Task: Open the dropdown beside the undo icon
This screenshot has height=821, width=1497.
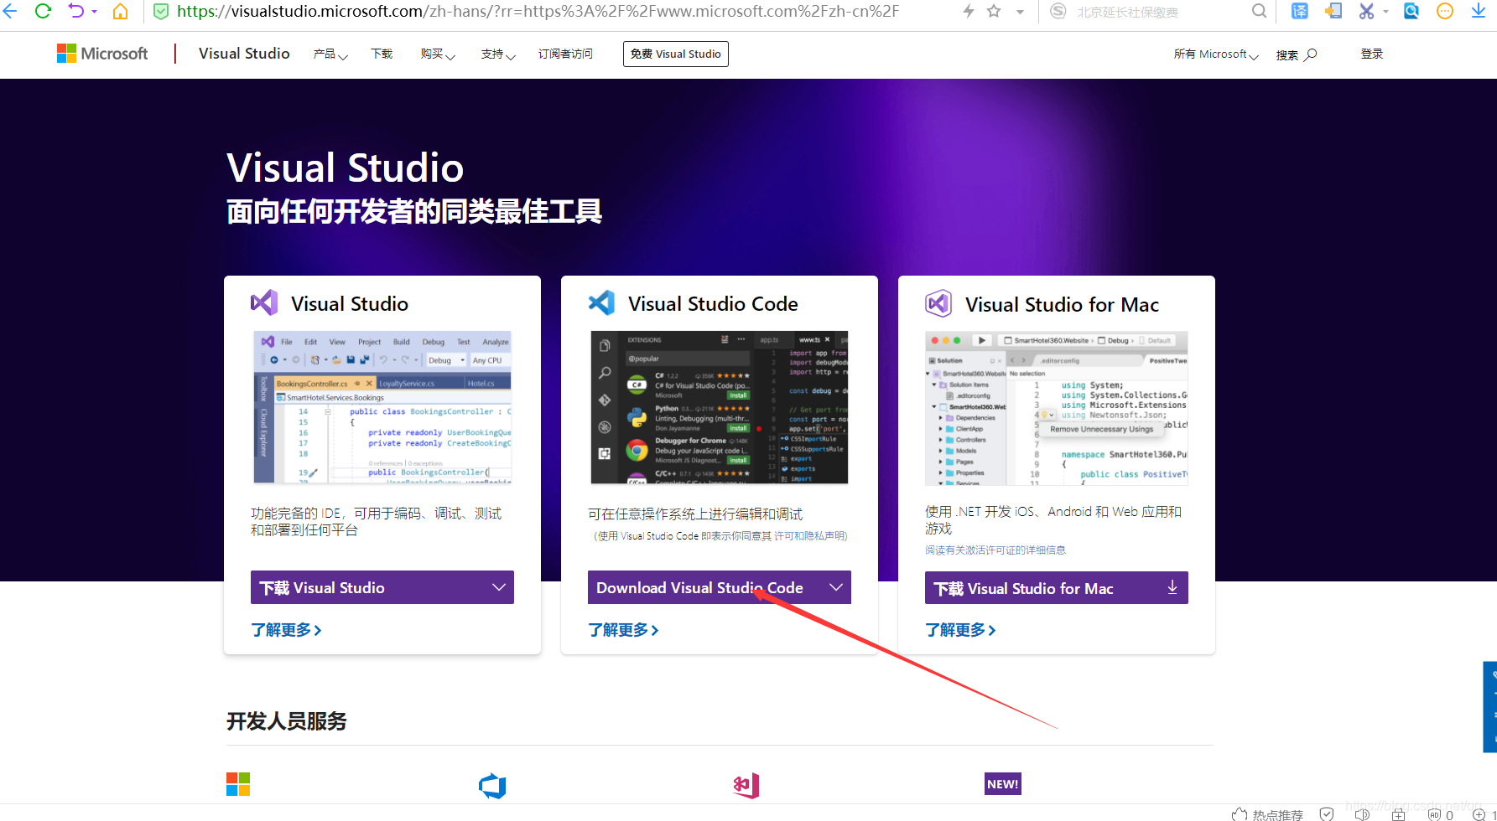Action: pyautogui.click(x=95, y=12)
